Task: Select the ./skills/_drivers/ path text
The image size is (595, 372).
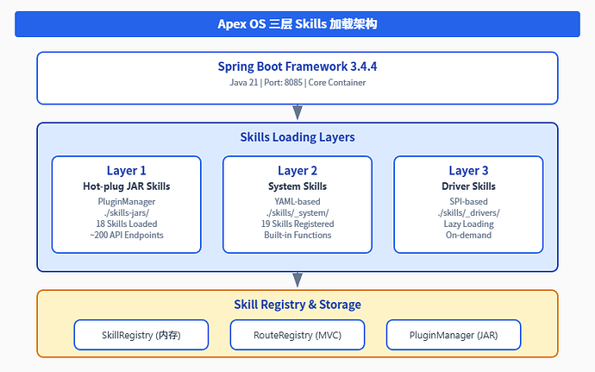Action: (468, 213)
